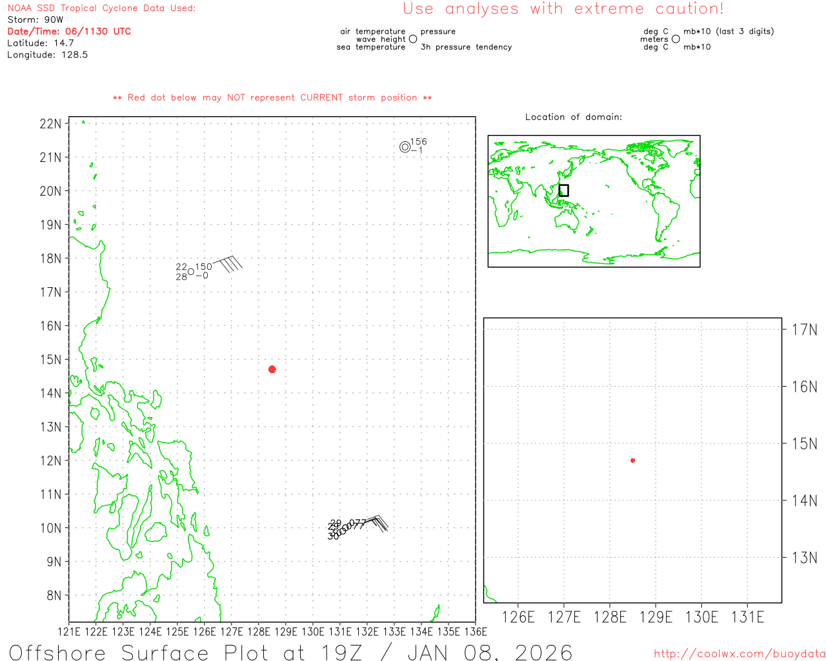Click the '15N' latitude label on the main map
This screenshot has width=826, height=661.
click(50, 360)
